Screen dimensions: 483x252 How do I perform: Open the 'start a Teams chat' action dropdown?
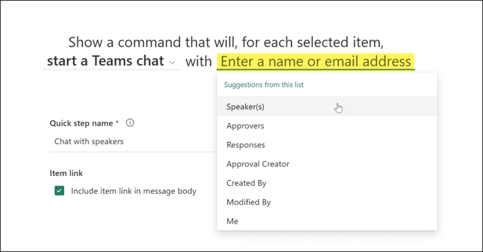click(x=111, y=61)
